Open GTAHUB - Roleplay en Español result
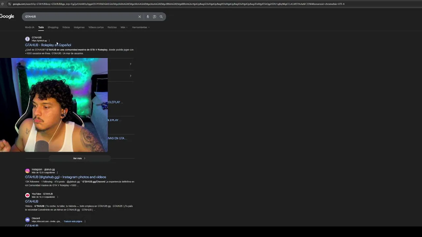 48,45
